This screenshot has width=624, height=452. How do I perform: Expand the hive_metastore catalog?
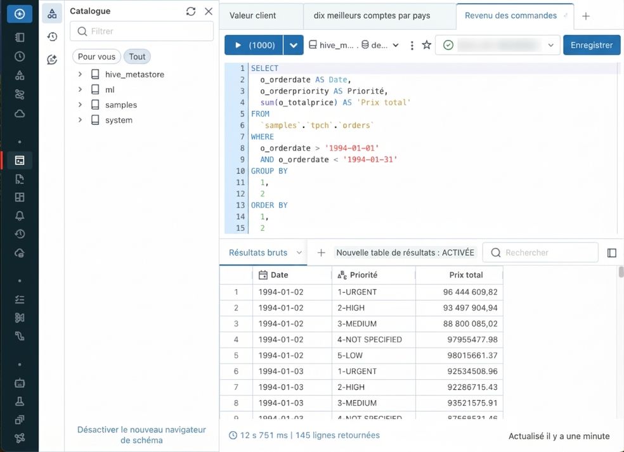(x=80, y=74)
